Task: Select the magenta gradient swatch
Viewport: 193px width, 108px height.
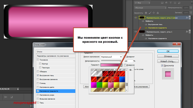Action: (x=94, y=85)
